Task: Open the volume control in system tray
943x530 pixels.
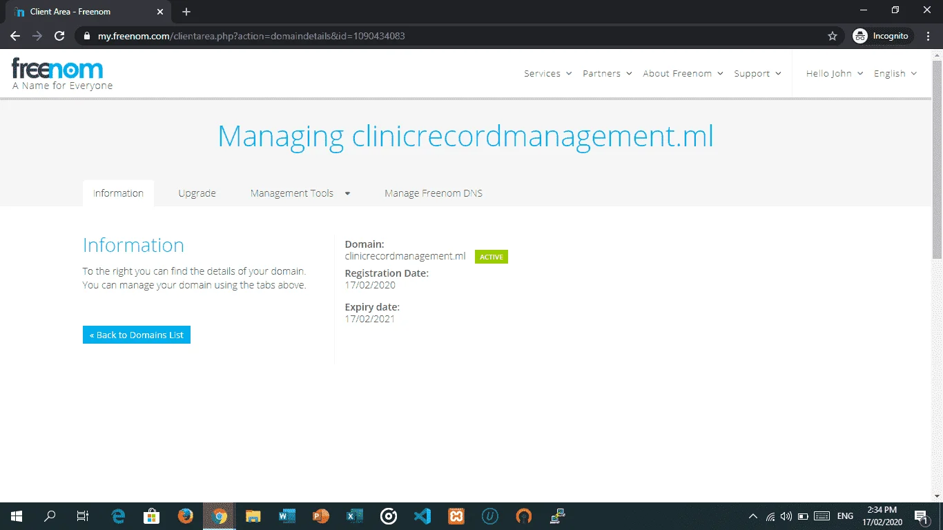Action: [x=786, y=516]
